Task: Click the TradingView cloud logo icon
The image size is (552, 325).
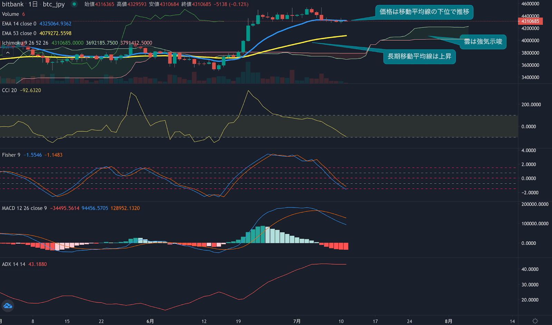Action: click(x=8, y=306)
